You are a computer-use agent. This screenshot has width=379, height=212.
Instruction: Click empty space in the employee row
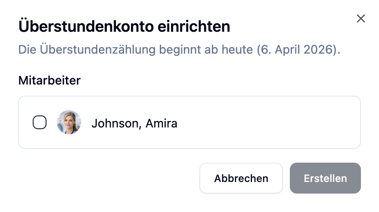click(267, 123)
